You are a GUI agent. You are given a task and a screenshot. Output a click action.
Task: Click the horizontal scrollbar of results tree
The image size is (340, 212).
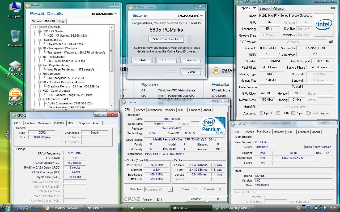point(66,109)
